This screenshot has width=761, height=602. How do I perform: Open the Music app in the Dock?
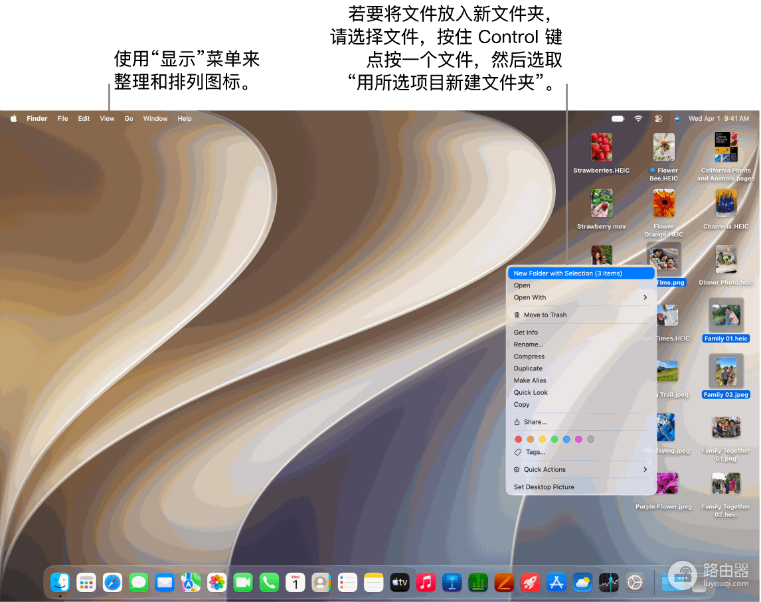(x=426, y=582)
